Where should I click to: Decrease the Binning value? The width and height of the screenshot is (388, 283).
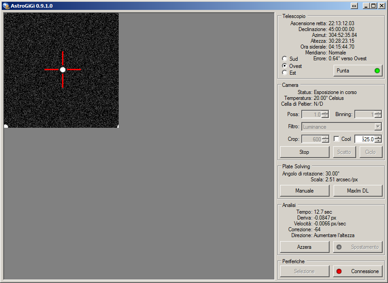(x=378, y=117)
